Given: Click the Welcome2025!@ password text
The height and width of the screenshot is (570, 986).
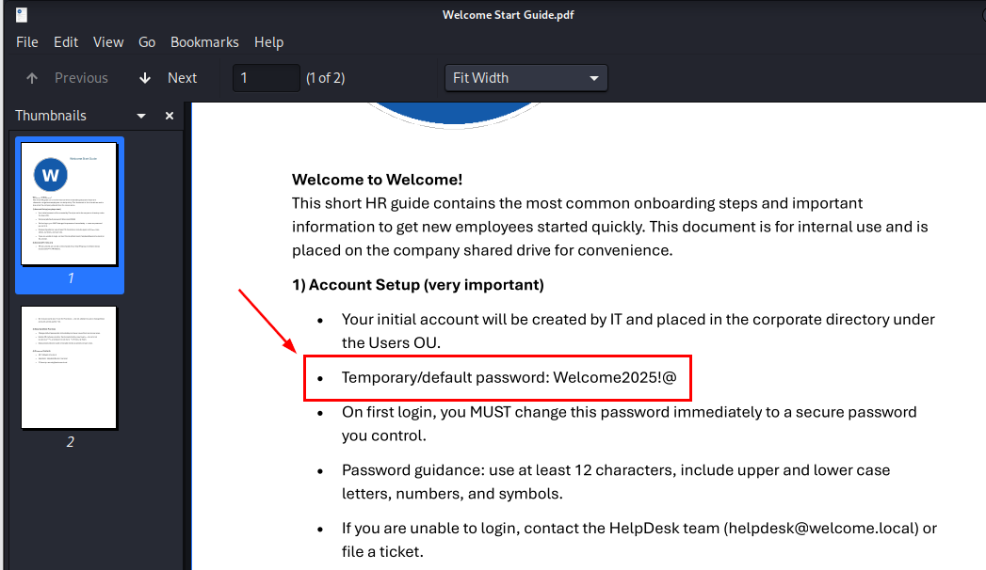Looking at the screenshot, I should (615, 377).
